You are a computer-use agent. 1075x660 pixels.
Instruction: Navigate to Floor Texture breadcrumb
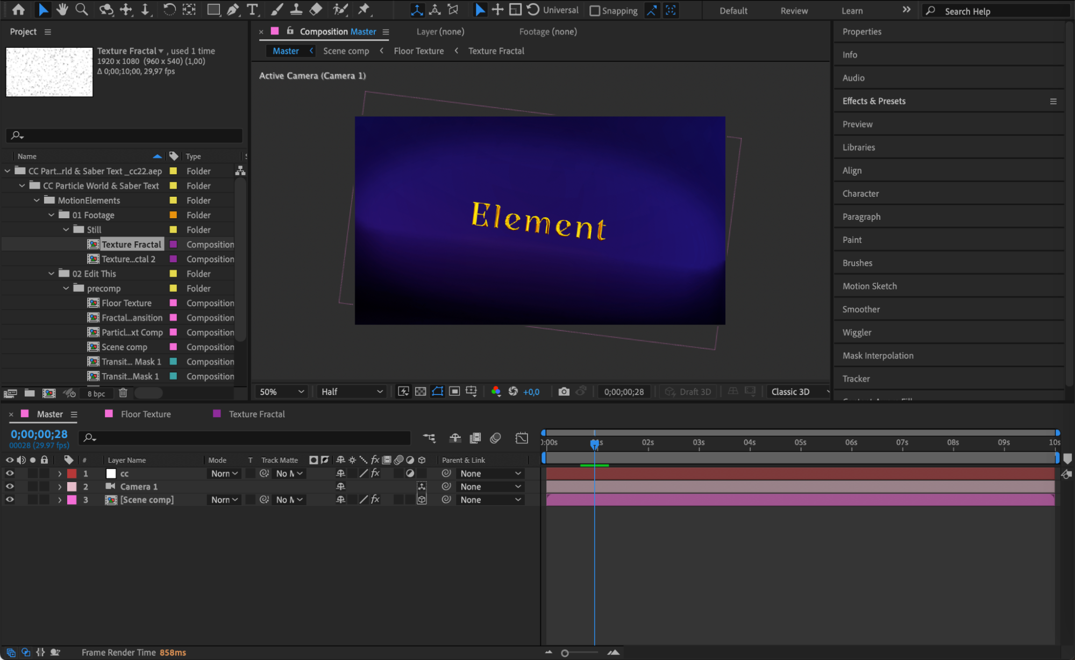pos(418,51)
